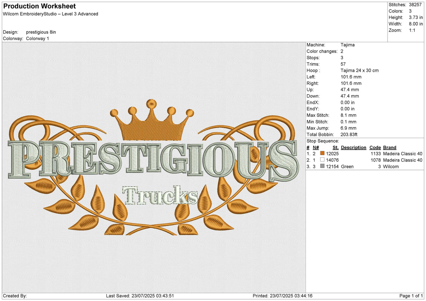This screenshot has height=301, width=426.
Task: Select the stitch count 12025 in stop 1
Action: tap(332, 154)
